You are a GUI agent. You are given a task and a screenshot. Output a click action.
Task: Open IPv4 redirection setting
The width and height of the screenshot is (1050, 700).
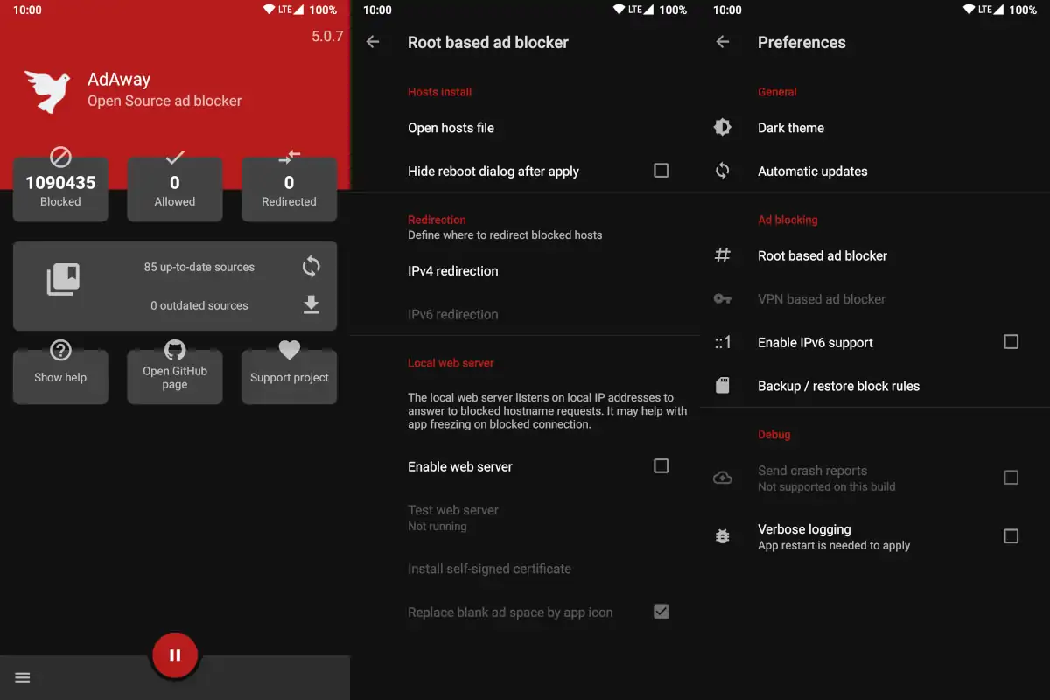pos(525,271)
